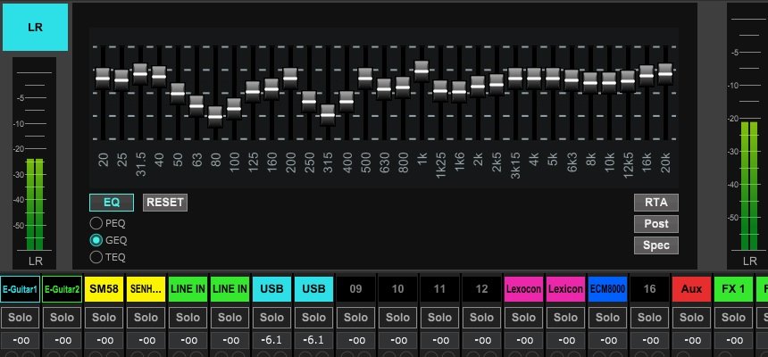
Task: Select the LR master channel tile
Action: click(35, 27)
